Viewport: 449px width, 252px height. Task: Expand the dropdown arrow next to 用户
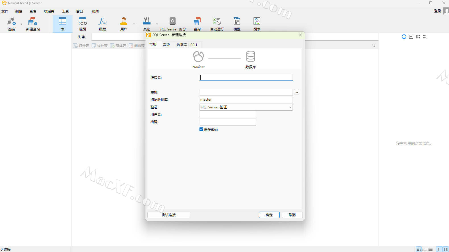[x=134, y=24]
